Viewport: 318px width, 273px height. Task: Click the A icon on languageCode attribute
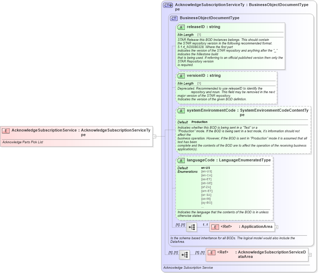[x=181, y=160]
